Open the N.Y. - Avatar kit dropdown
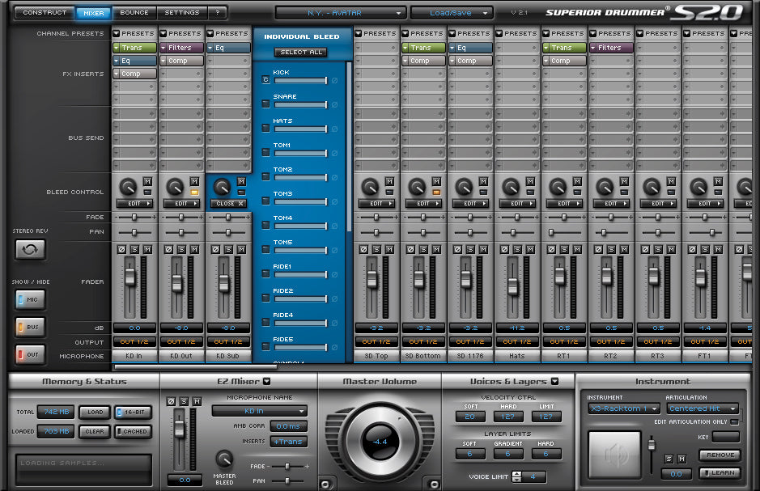The height and width of the screenshot is (491, 760). (340, 13)
